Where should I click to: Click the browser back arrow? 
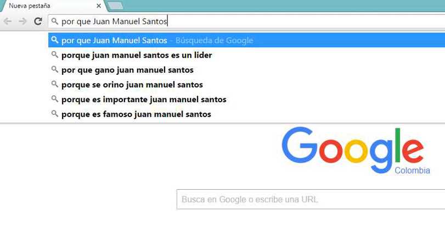8,21
